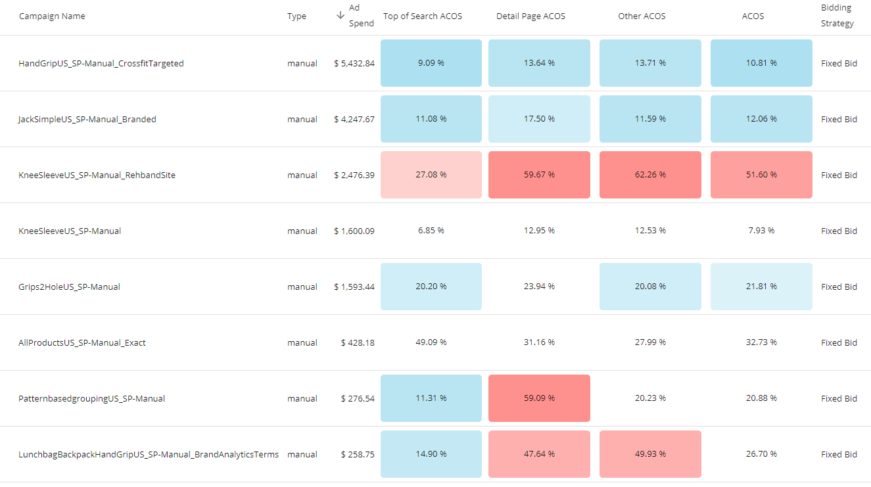The width and height of the screenshot is (871, 487).
Task: Sort by Campaign Name column header
Action: tap(52, 16)
